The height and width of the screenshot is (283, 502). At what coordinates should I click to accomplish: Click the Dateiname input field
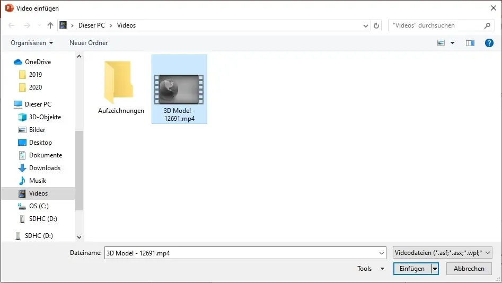pyautogui.click(x=244, y=253)
